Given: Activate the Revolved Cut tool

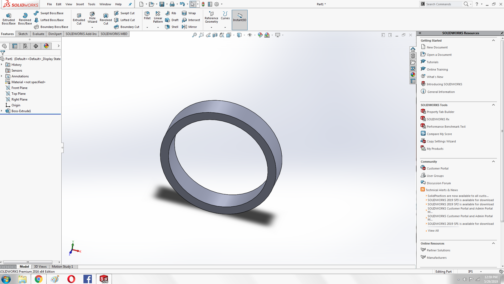Looking at the screenshot, I should pyautogui.click(x=106, y=19).
